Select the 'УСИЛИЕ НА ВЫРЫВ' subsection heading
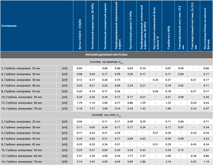The height and width of the screenshot is (165, 213). click(x=106, y=62)
